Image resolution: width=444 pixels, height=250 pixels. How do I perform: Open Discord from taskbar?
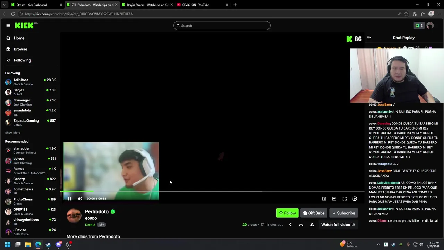click(x=59, y=244)
